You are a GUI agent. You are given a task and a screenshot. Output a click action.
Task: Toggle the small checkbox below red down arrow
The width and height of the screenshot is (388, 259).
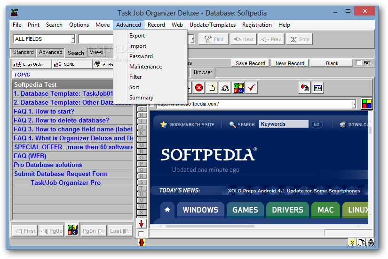[141, 234]
